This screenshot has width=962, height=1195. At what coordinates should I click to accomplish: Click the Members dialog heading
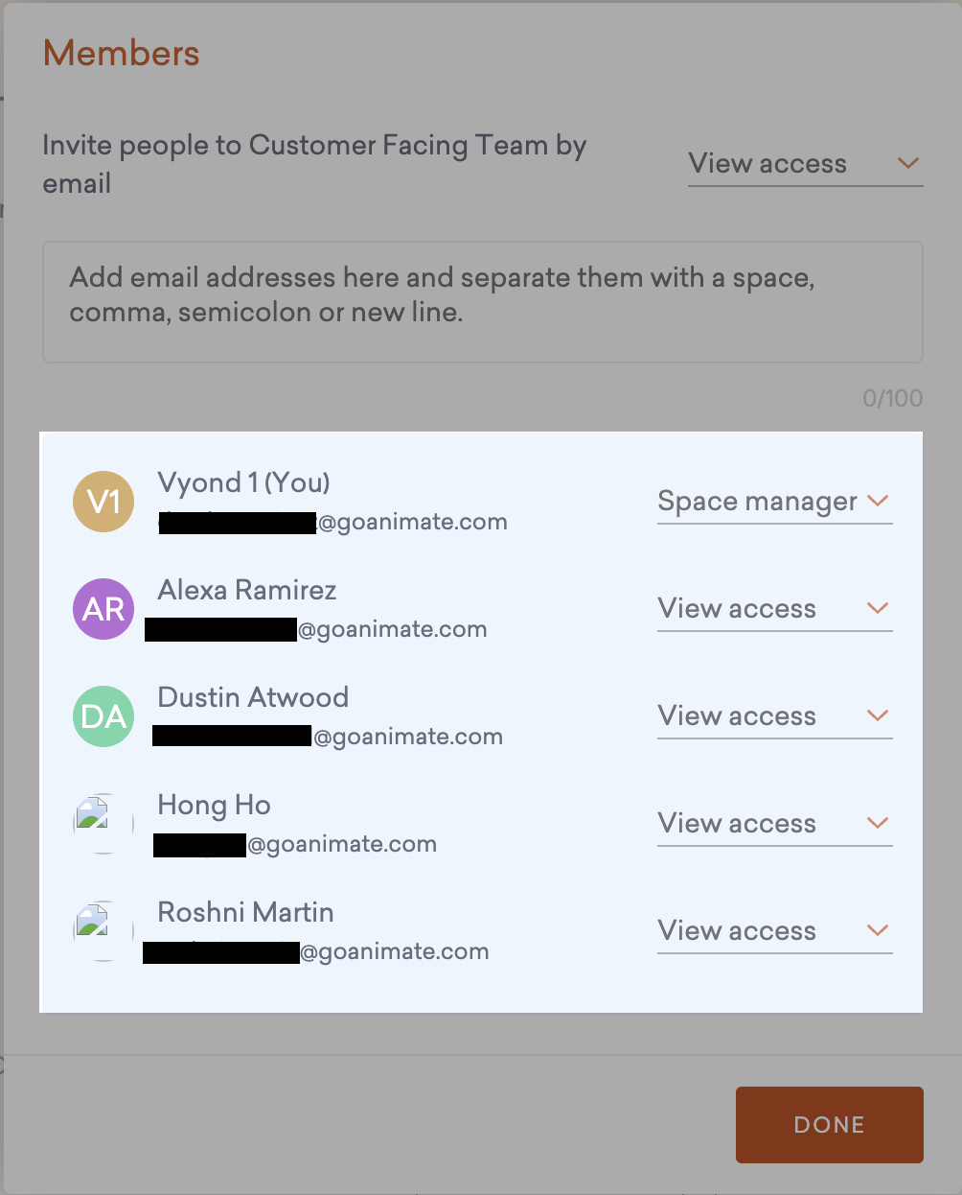tap(122, 54)
